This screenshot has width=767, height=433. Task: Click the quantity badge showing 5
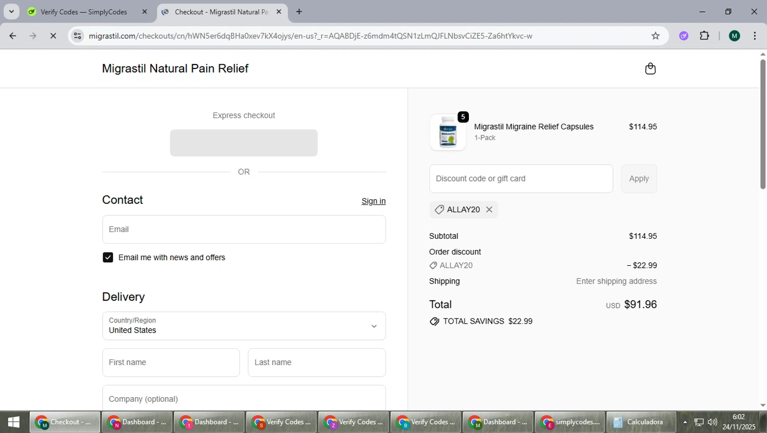[x=463, y=117]
